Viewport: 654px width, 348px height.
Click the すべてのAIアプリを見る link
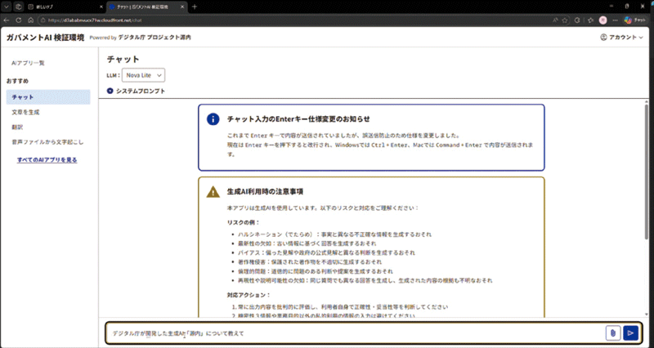point(47,159)
